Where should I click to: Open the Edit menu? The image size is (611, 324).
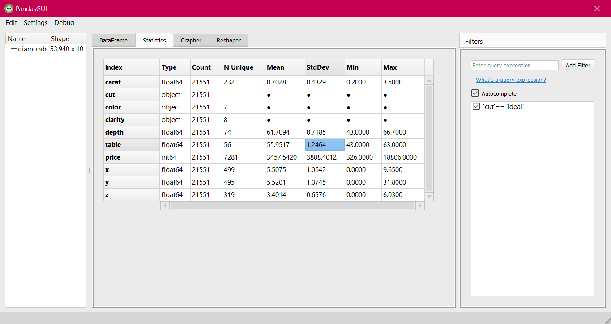[11, 23]
